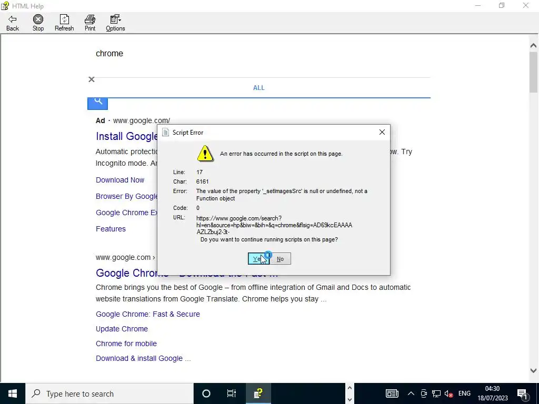Screen dimensions: 539x404
Task: Print the current help page
Action: [90, 23]
